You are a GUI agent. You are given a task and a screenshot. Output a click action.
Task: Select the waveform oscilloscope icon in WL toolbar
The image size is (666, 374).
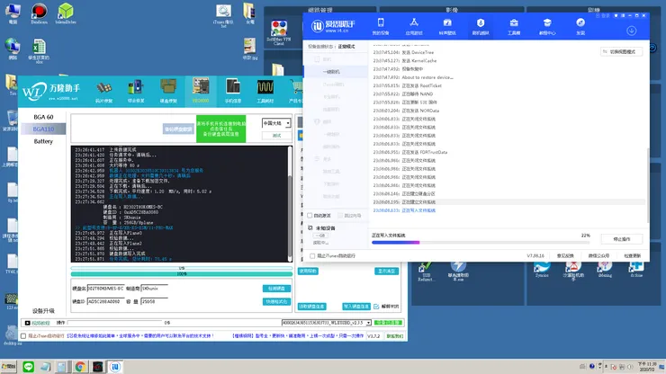coord(265,92)
